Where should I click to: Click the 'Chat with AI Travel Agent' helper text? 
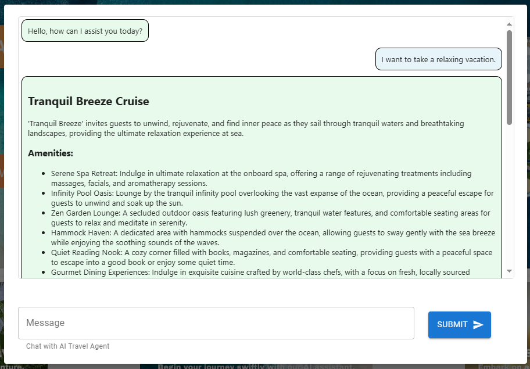pos(67,346)
